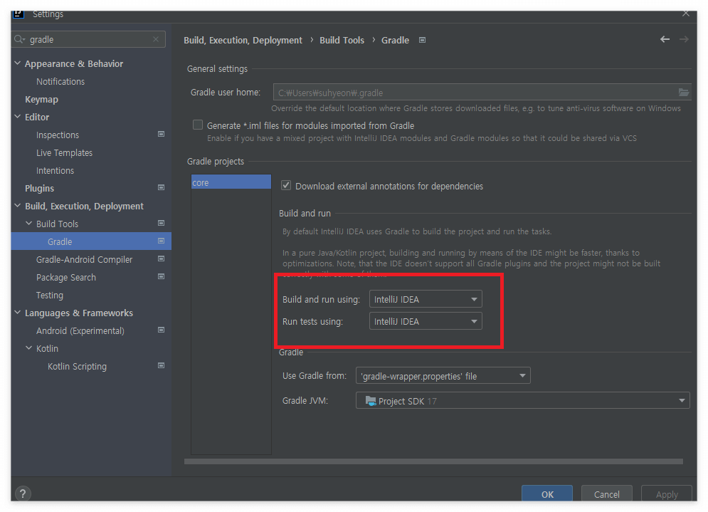Open the Run tests using dropdown
Screen dimensions: 708x512
[x=426, y=321]
